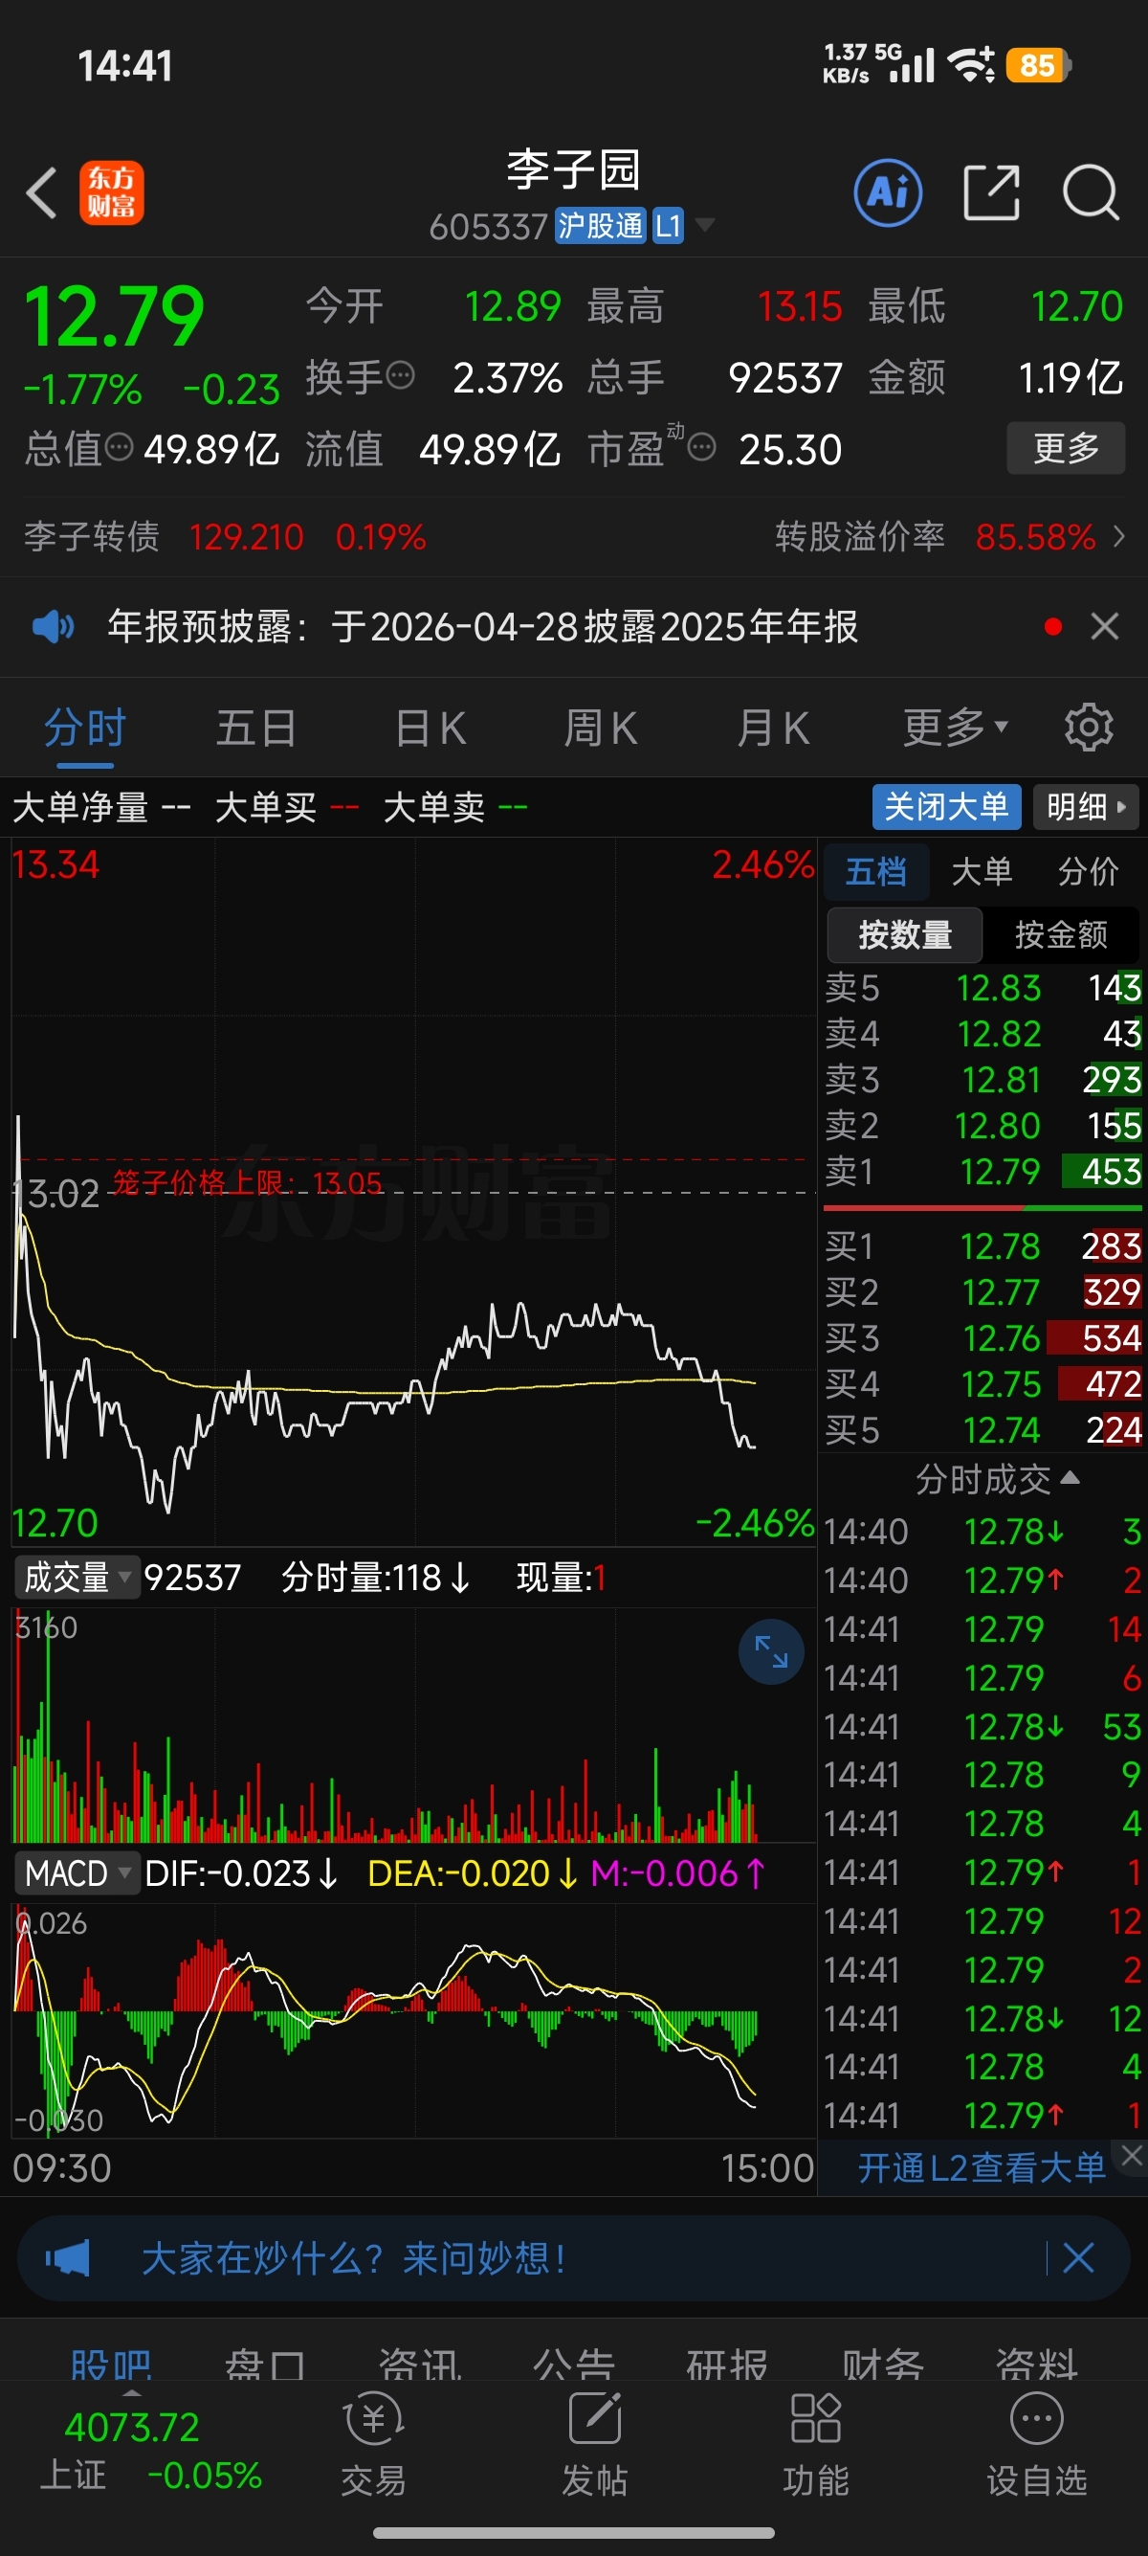Tap the 更多 quote details button
The height and width of the screenshot is (2556, 1148).
pyautogui.click(x=1066, y=447)
